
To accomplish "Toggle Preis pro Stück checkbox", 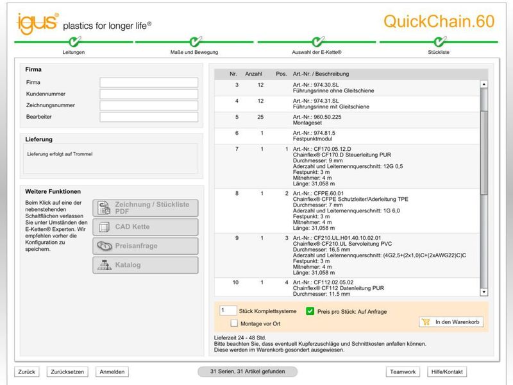I will coord(310,311).
